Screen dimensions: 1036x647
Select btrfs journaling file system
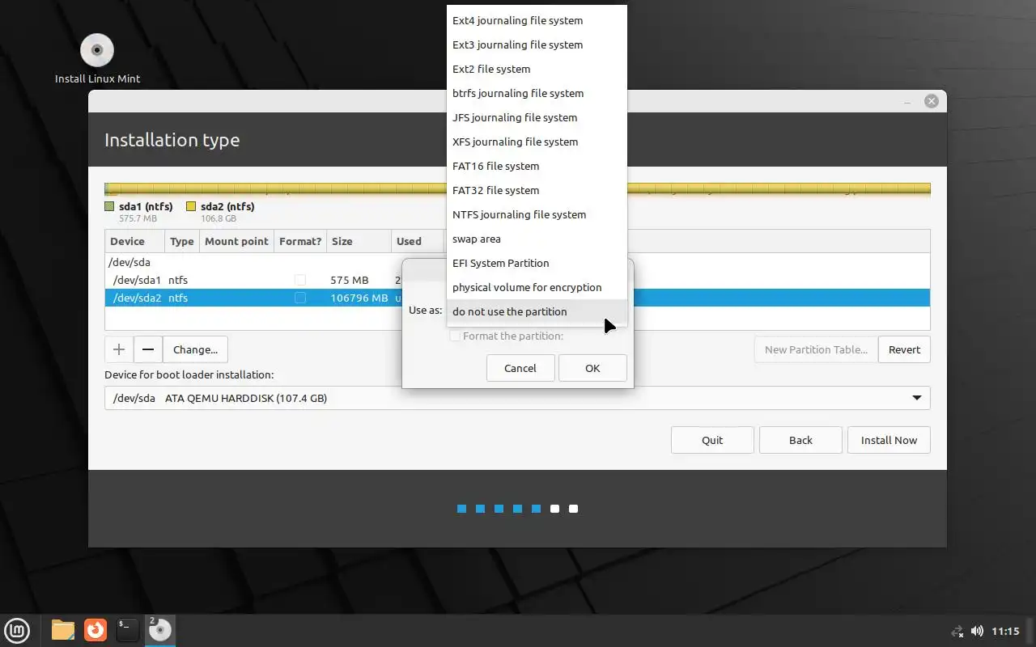pyautogui.click(x=537, y=93)
